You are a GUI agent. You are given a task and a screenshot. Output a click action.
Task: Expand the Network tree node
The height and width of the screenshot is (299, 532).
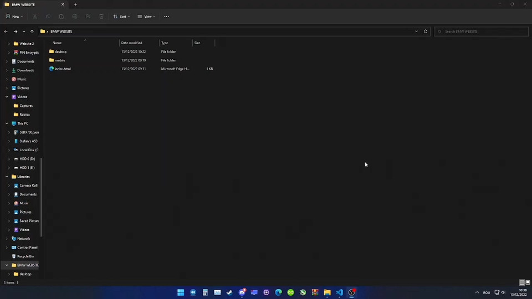(7, 239)
